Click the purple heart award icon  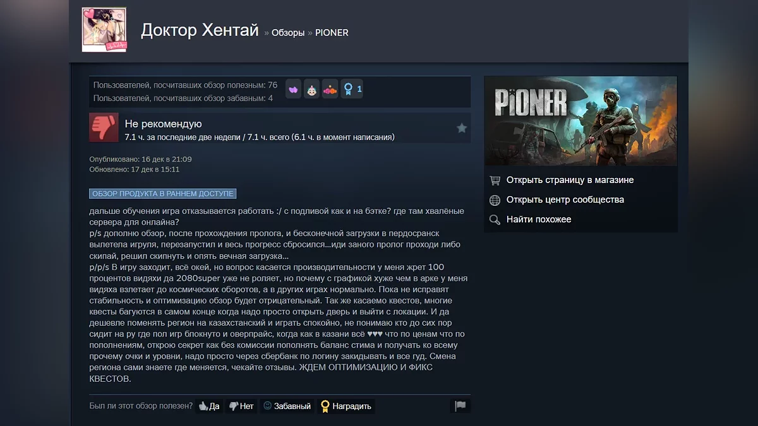(294, 90)
